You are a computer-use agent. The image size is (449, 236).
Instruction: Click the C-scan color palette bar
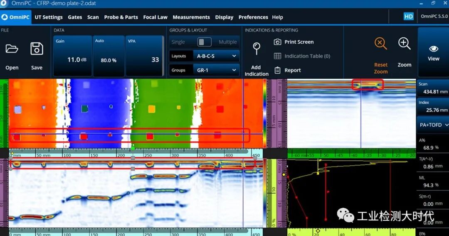point(264,113)
